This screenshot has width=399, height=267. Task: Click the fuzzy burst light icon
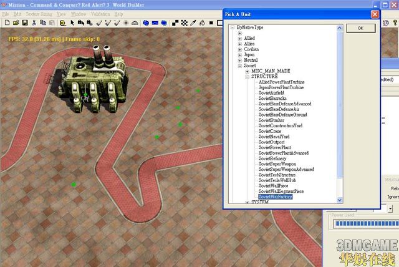tap(126, 23)
